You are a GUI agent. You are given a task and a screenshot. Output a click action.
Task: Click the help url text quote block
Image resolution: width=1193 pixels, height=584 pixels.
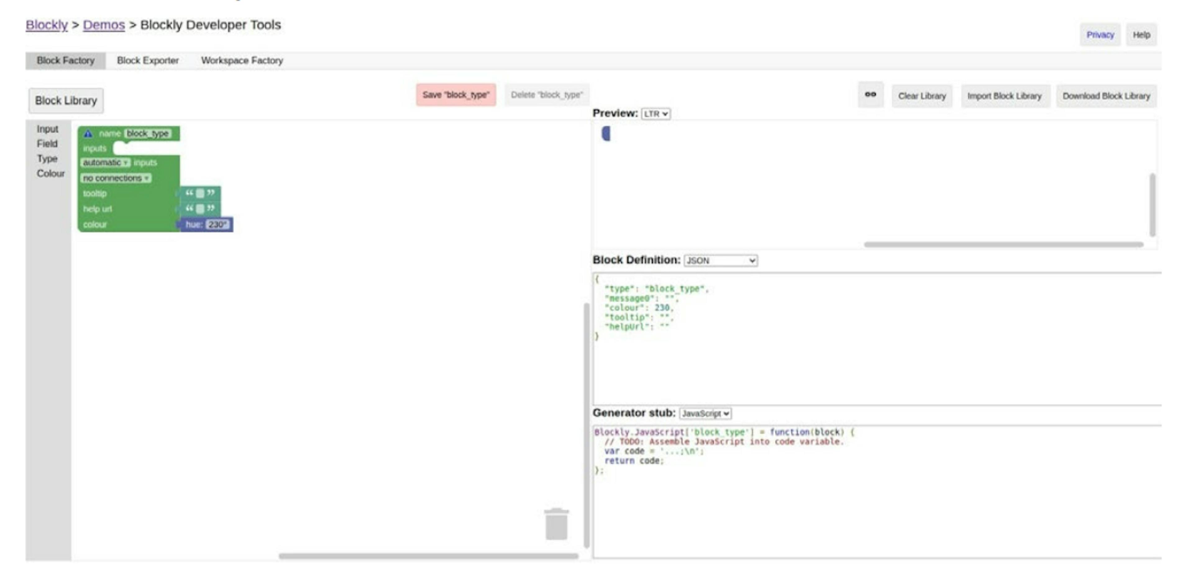(x=200, y=209)
